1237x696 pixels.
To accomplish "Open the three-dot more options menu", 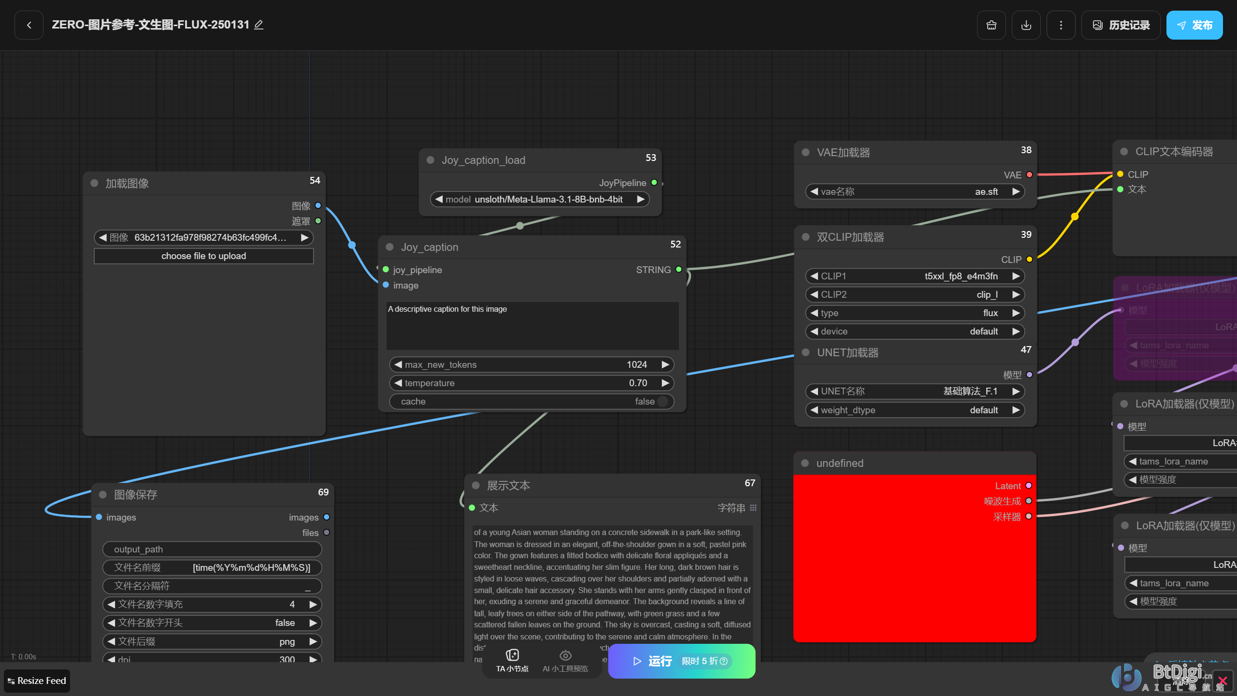I will tap(1061, 25).
